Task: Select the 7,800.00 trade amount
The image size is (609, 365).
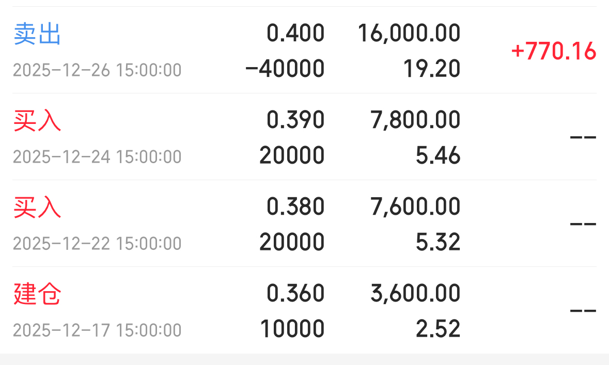Action: pyautogui.click(x=416, y=120)
